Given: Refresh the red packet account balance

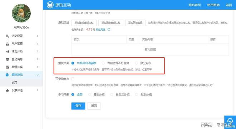Looking at the screenshot, I should click(109, 30).
